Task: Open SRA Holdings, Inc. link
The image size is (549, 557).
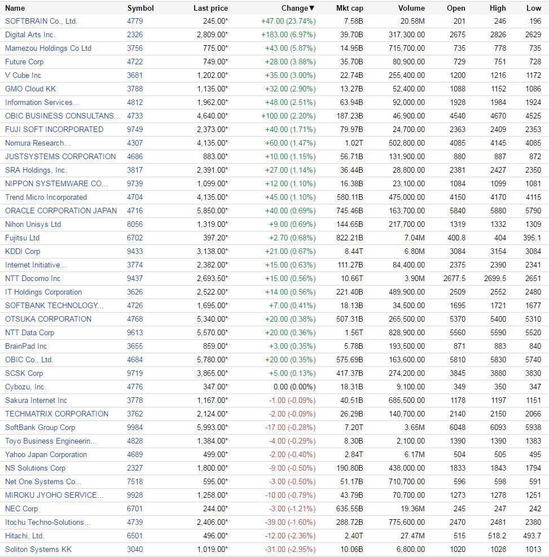Action: [36, 170]
